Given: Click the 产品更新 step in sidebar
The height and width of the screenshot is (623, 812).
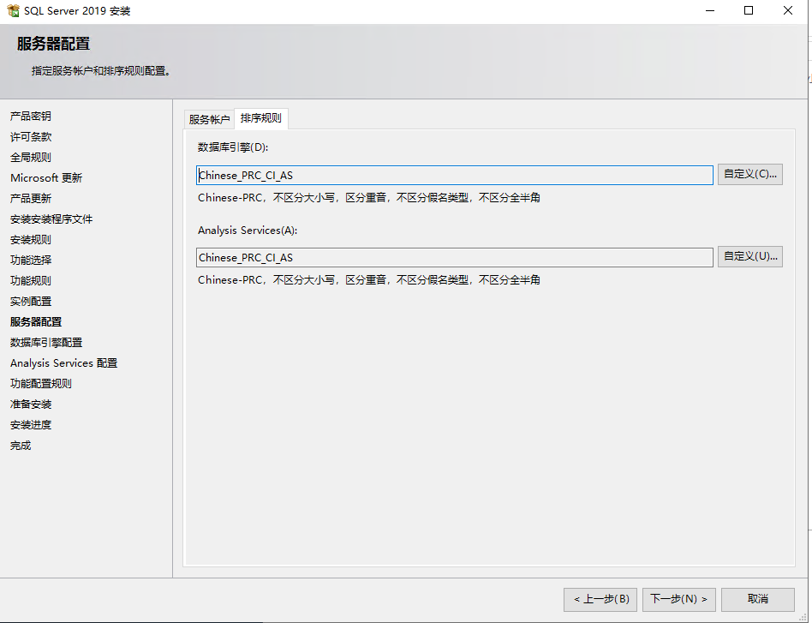Looking at the screenshot, I should pos(31,199).
